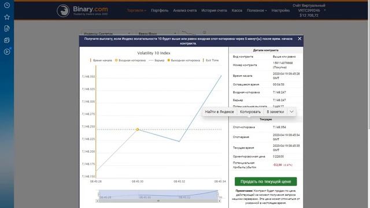Open the market selector dropdown behind popup
370x208 pixels.
(106, 34)
